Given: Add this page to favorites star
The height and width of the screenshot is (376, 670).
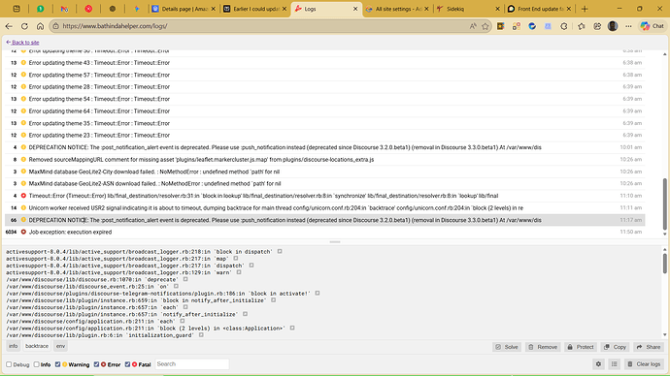Looking at the screenshot, I should (x=485, y=26).
